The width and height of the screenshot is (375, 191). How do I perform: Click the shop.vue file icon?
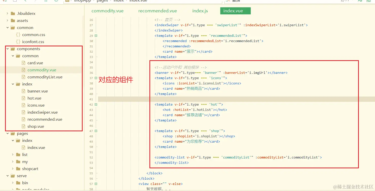[x=23, y=126]
